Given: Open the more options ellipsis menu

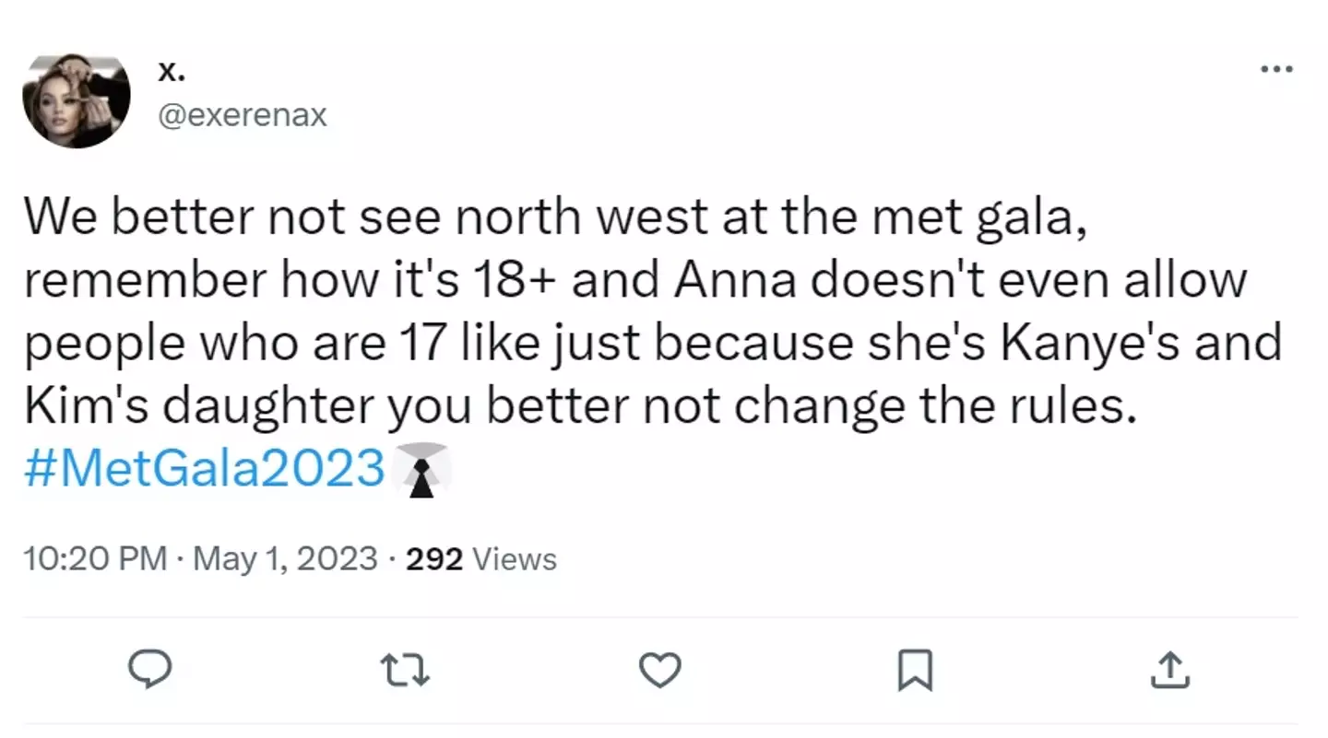Looking at the screenshot, I should [1277, 68].
